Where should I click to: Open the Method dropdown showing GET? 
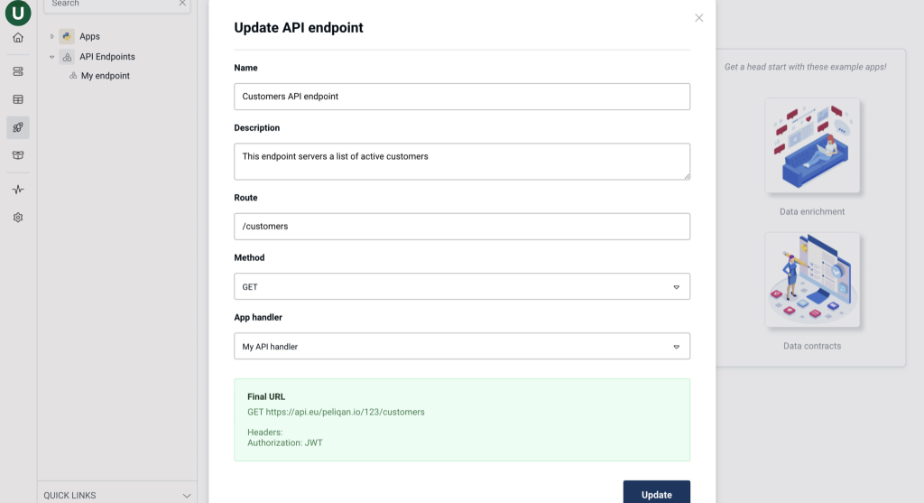462,286
